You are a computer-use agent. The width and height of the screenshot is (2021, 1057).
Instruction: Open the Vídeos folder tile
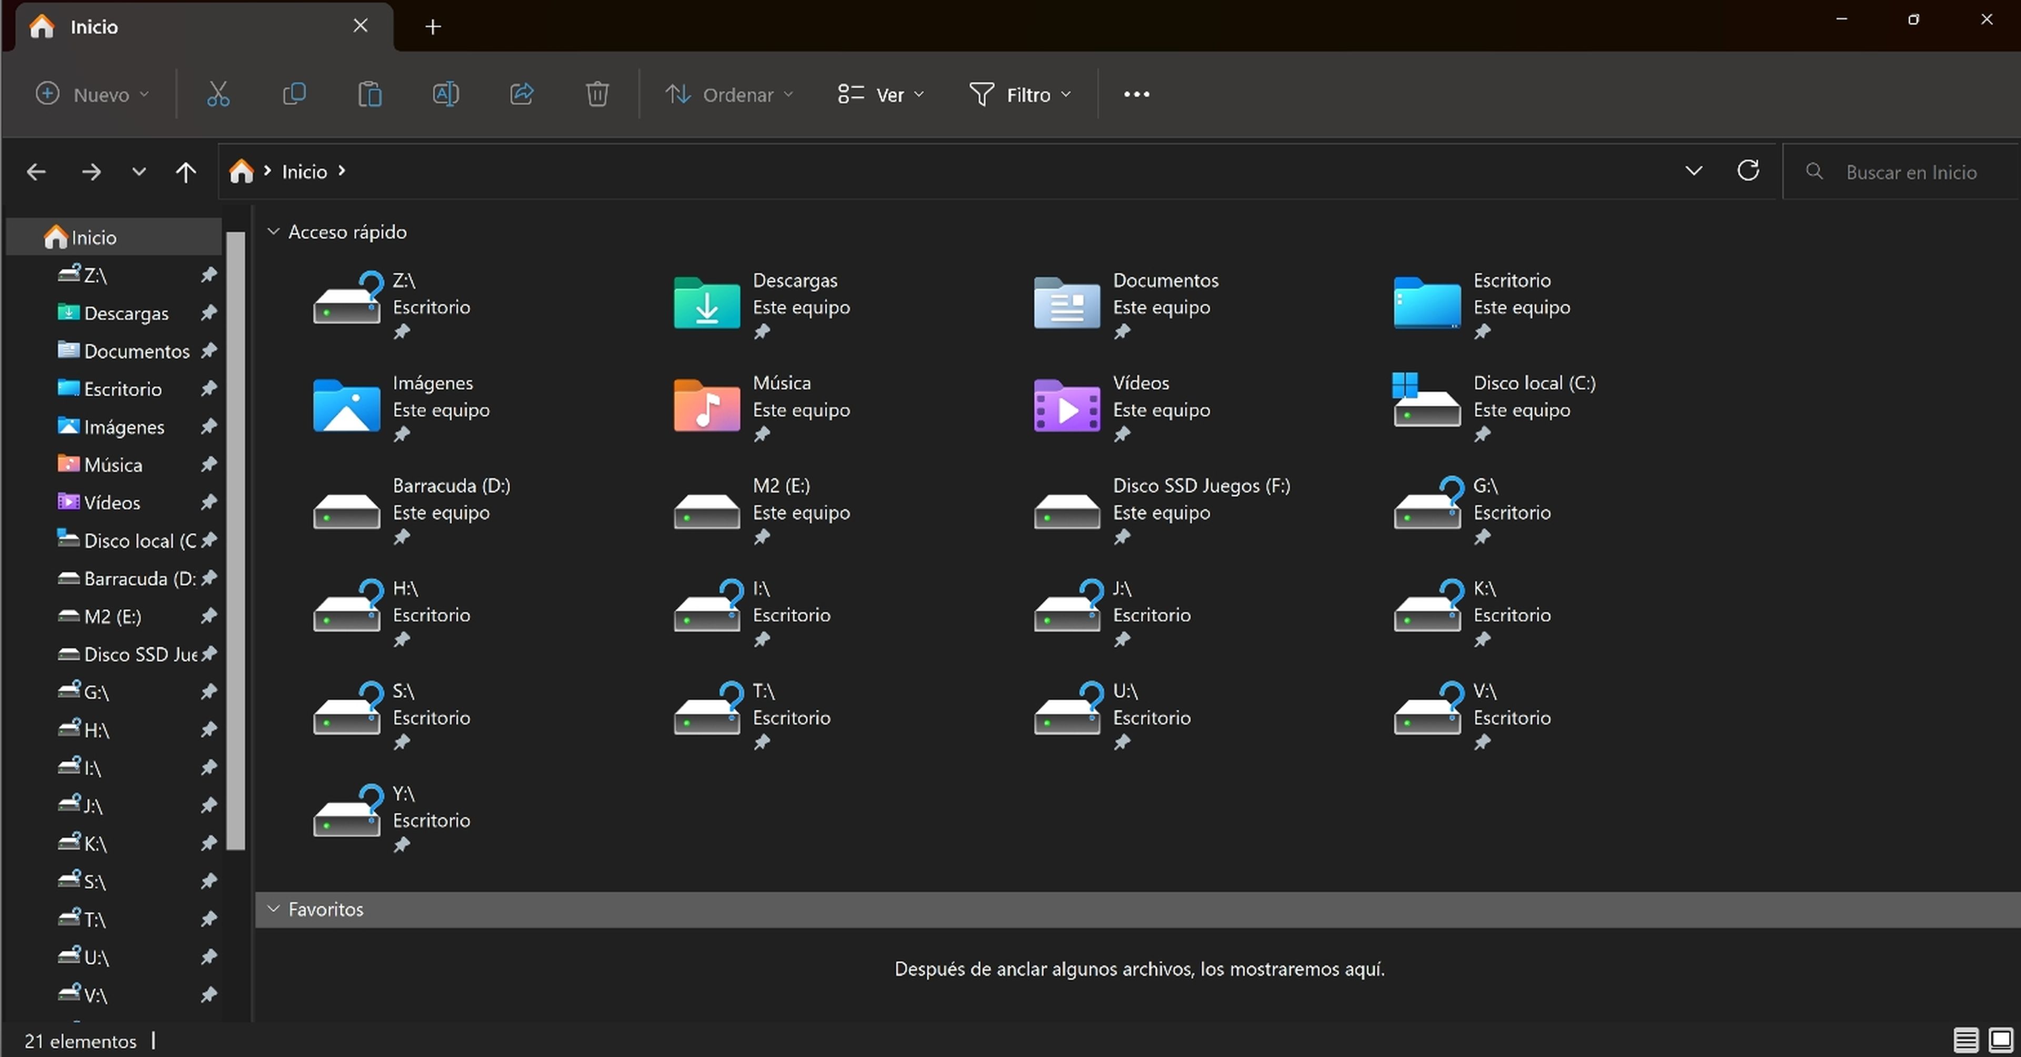[x=1122, y=408]
